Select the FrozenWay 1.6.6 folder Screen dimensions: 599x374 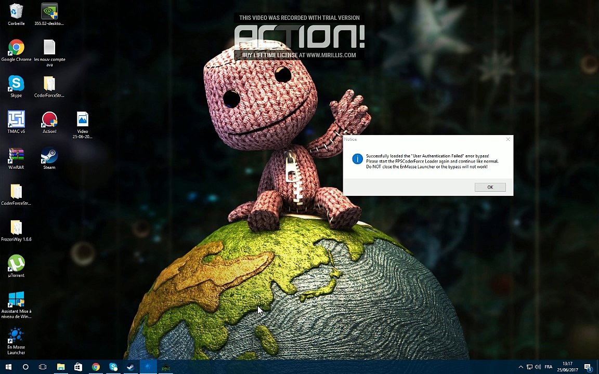(16, 230)
